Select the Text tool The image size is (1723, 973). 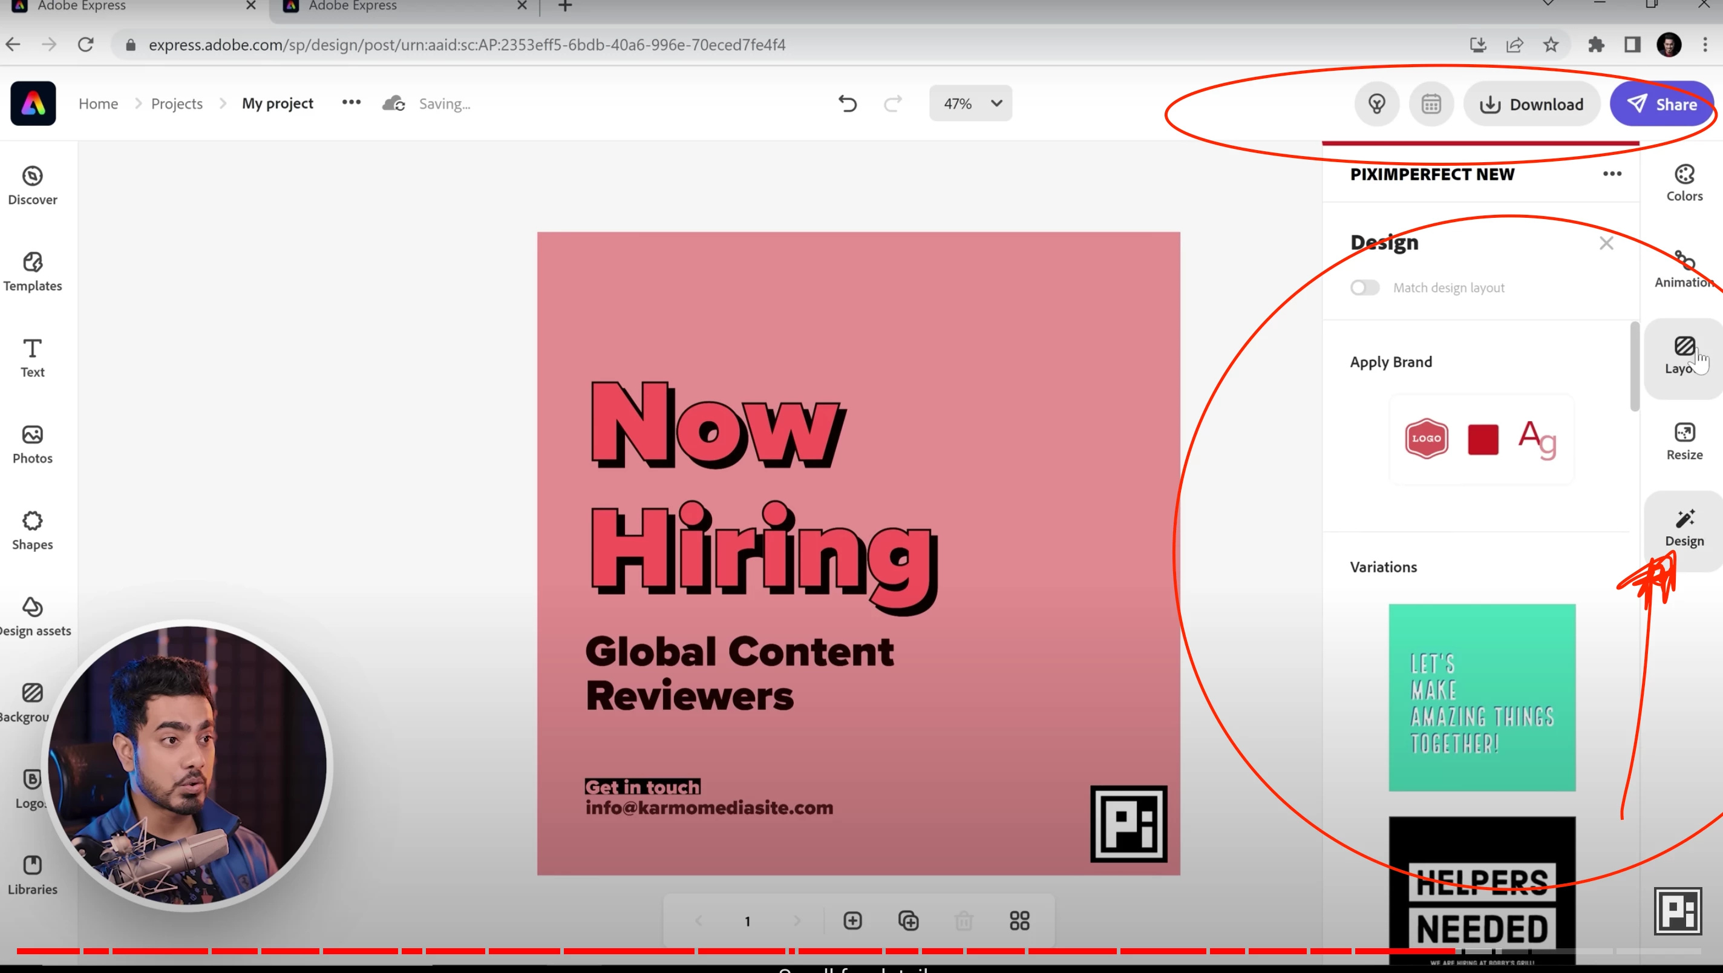tap(32, 358)
